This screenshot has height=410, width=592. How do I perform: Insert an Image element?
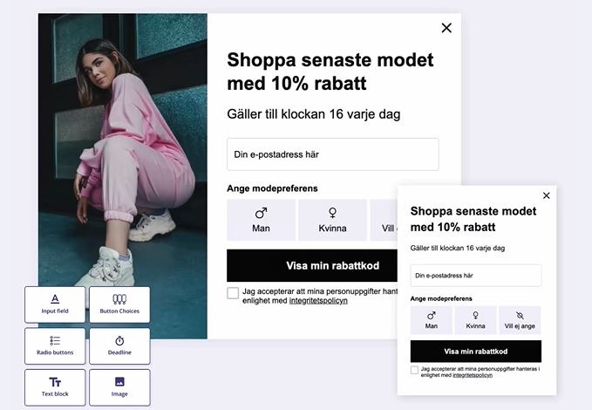119,387
